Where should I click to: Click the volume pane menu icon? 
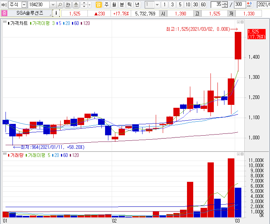click(x=5, y=154)
